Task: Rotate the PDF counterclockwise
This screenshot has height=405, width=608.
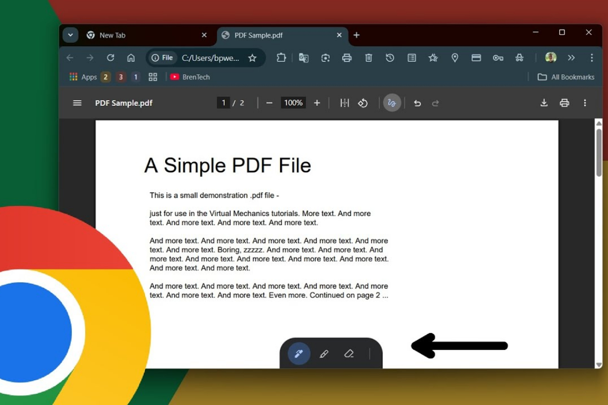Action: [x=363, y=103]
